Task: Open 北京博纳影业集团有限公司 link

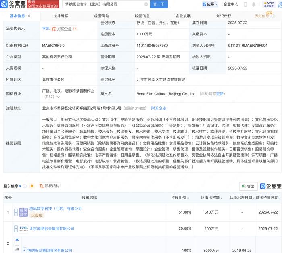Action: click(52, 228)
